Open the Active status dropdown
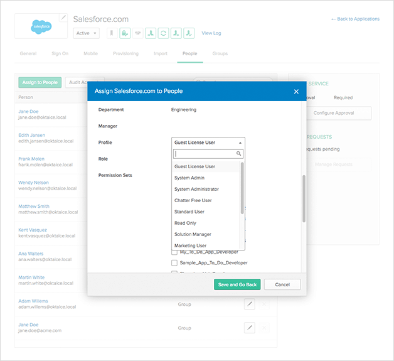The width and height of the screenshot is (394, 361). (x=86, y=33)
